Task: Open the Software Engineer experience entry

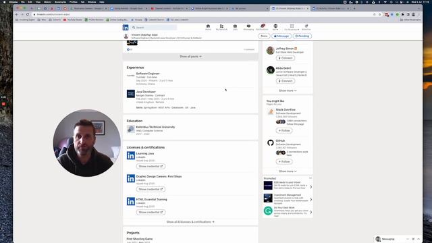Action: pos(148,74)
